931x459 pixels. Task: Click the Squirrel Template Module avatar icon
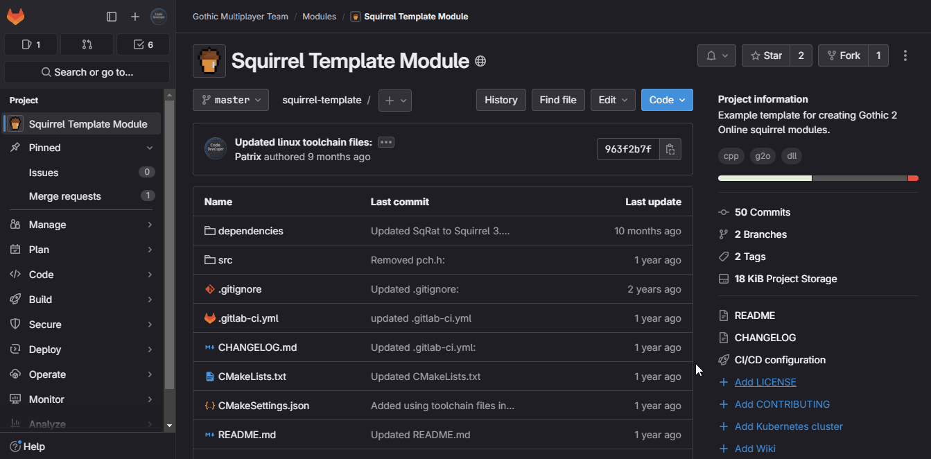point(209,61)
